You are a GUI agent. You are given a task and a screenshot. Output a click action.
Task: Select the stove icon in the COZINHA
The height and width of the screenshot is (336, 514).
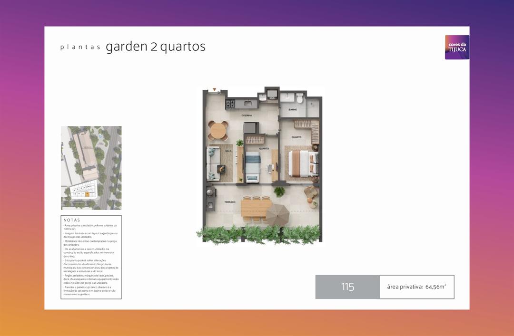pyautogui.click(x=230, y=104)
